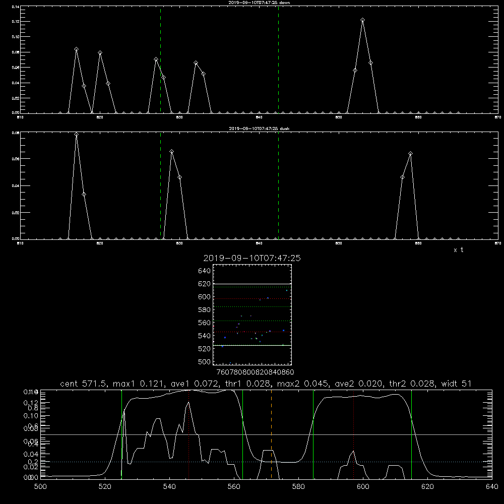Click the bottom plot x-axis label "640"
504x504 pixels.
tap(492, 487)
